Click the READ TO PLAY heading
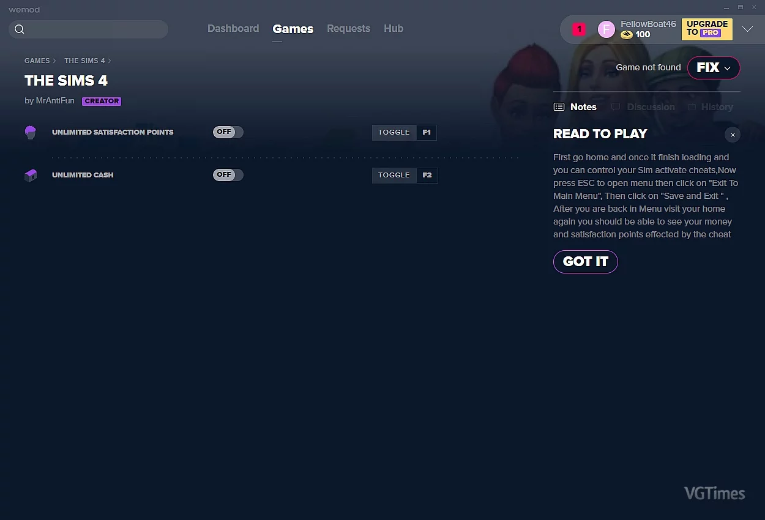The image size is (765, 520). (x=600, y=134)
